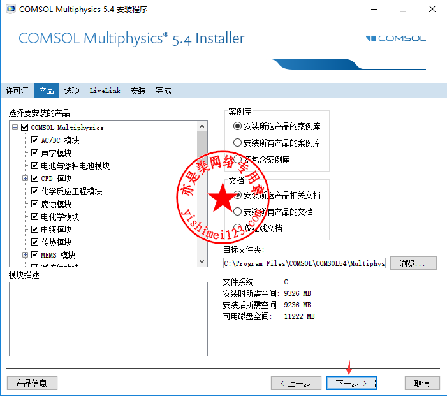Click the 9326 MB install space value
The width and height of the screenshot is (447, 396).
pos(297,293)
